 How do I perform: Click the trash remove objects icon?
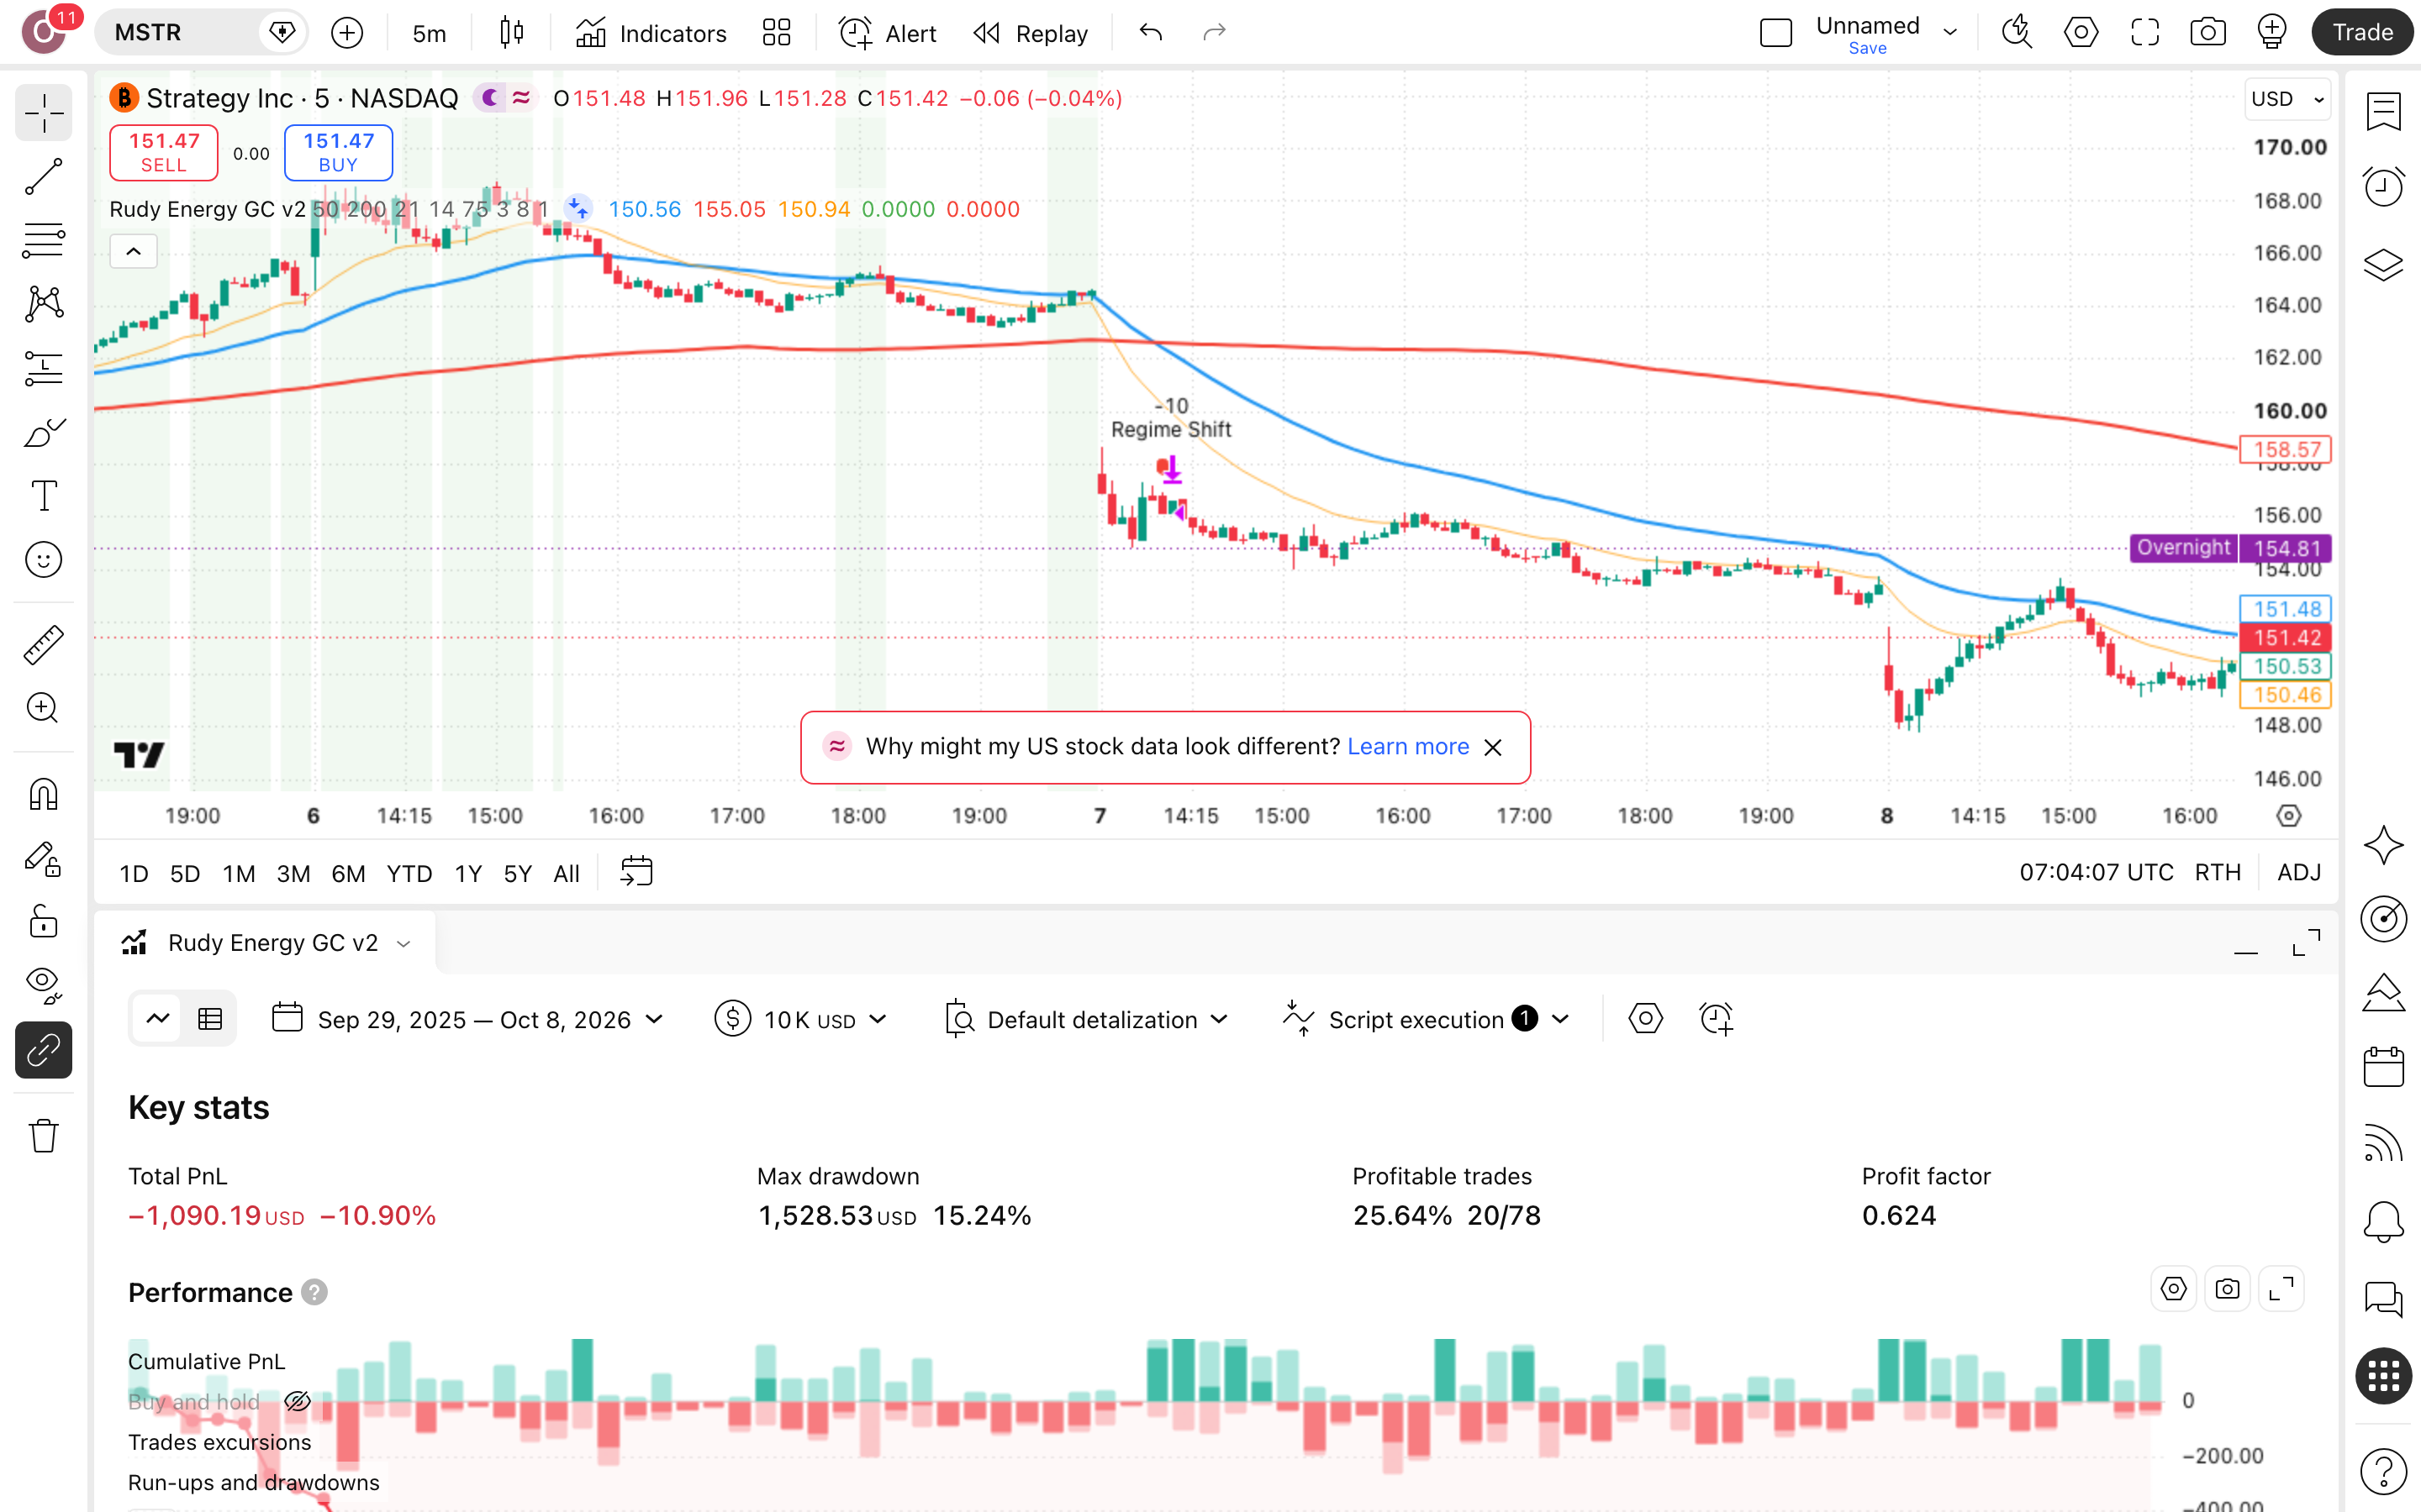43,1136
